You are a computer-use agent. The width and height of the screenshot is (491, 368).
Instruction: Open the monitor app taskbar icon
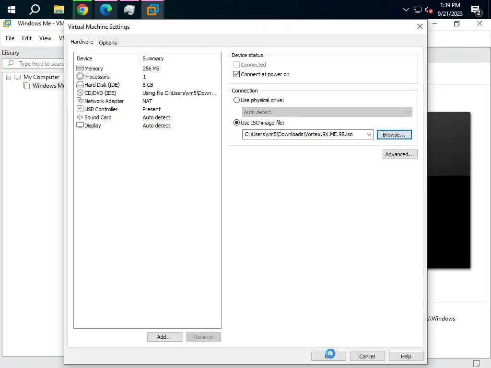[x=129, y=10]
